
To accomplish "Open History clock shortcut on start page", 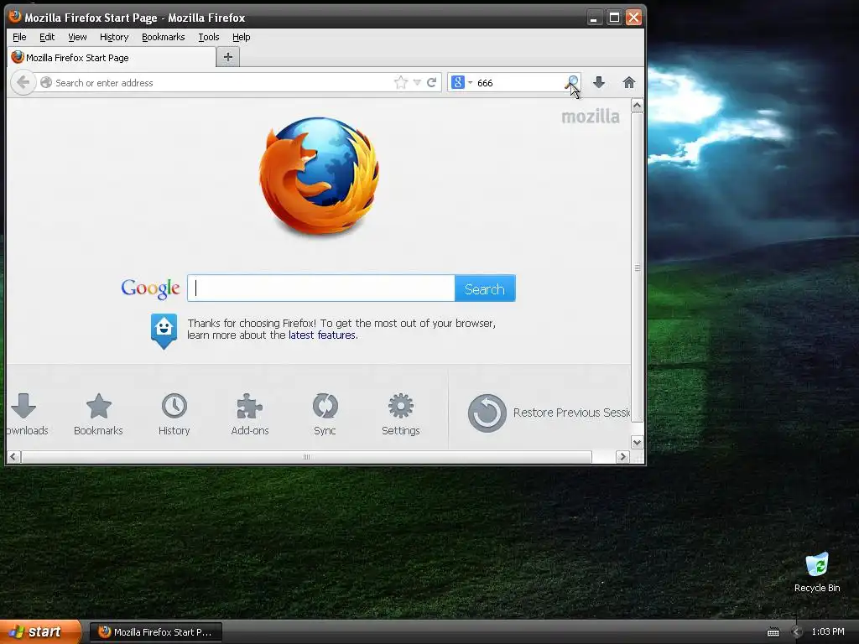I will (174, 414).
